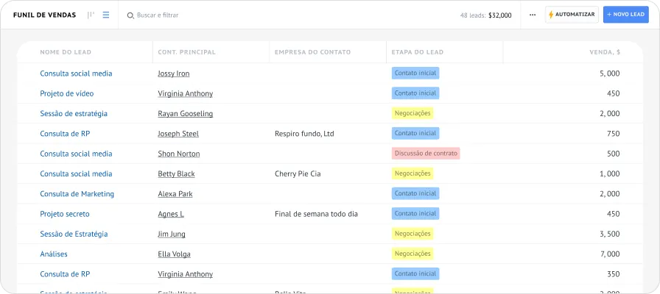Open contact Jossy Iron
Viewport: 660px width, 294px height.
click(x=173, y=73)
